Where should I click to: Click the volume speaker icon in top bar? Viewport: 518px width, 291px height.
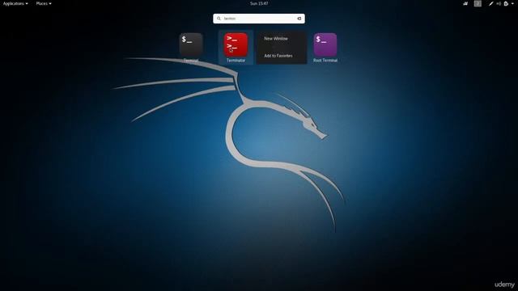[499, 3]
